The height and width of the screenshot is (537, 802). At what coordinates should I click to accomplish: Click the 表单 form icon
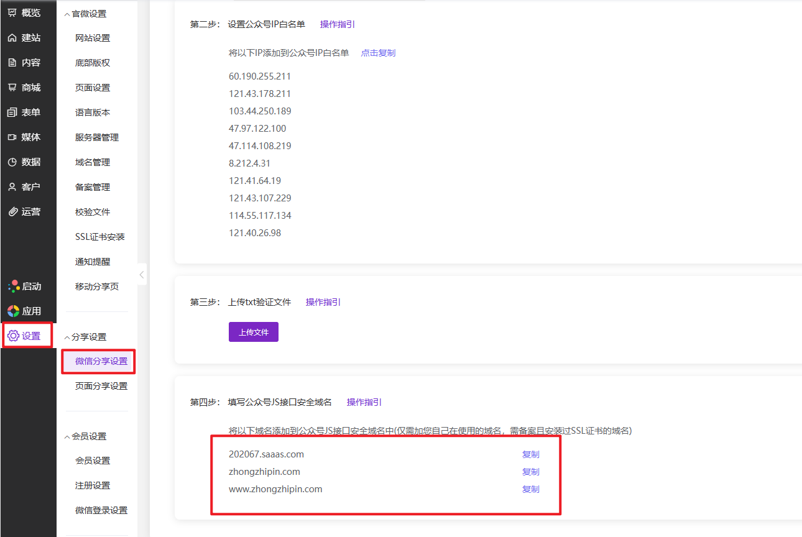tap(12, 112)
